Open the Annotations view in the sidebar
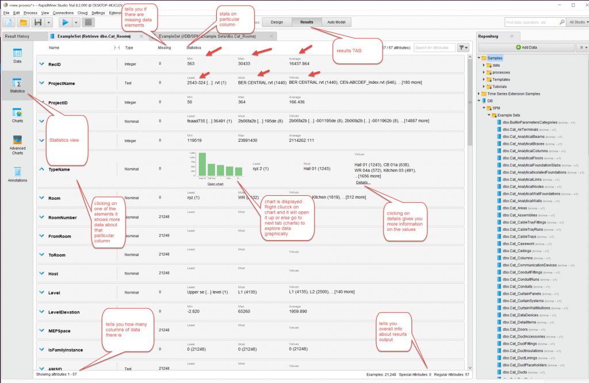The height and width of the screenshot is (383, 589). pyautogui.click(x=17, y=175)
